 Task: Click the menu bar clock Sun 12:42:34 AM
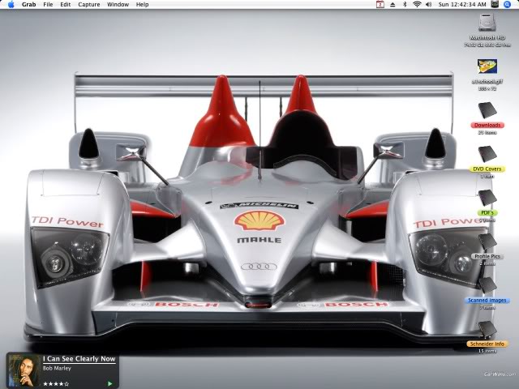click(x=462, y=4)
